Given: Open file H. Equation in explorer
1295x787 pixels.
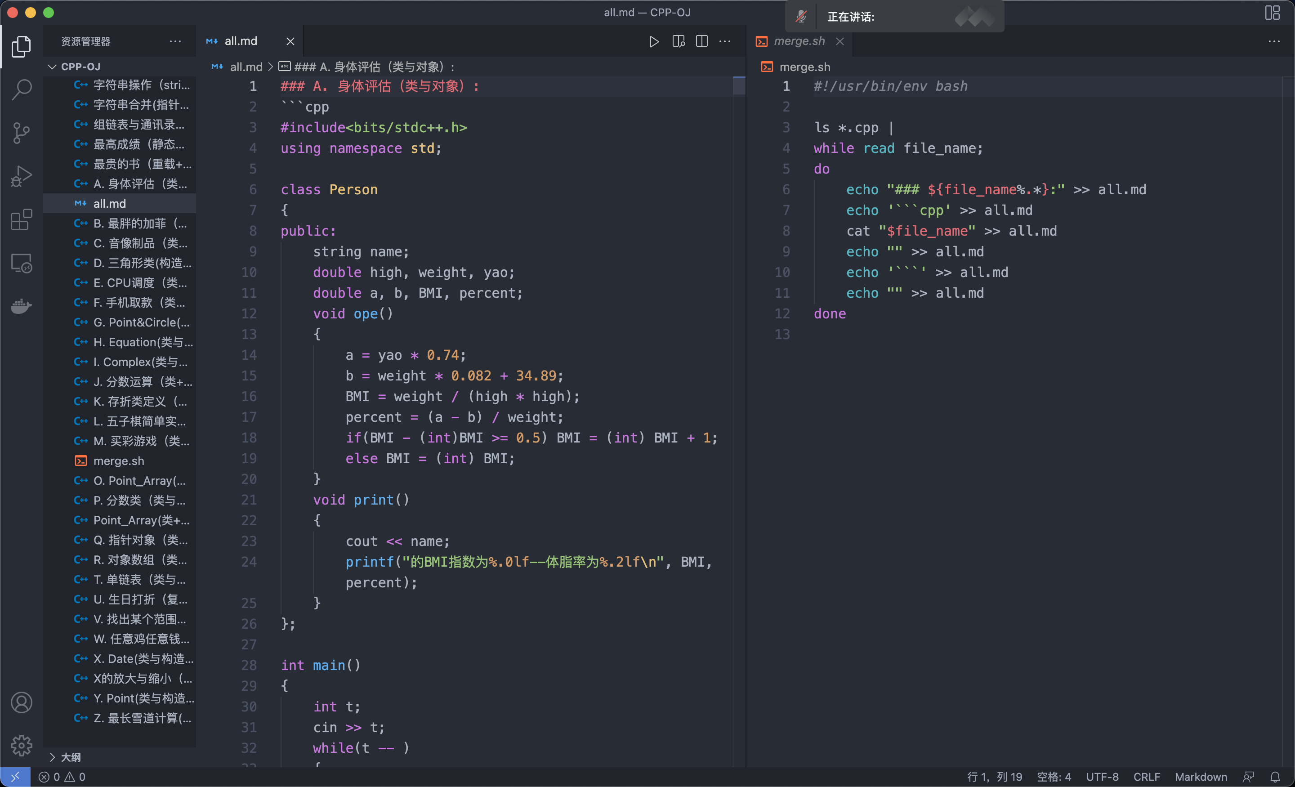Looking at the screenshot, I should (119, 342).
